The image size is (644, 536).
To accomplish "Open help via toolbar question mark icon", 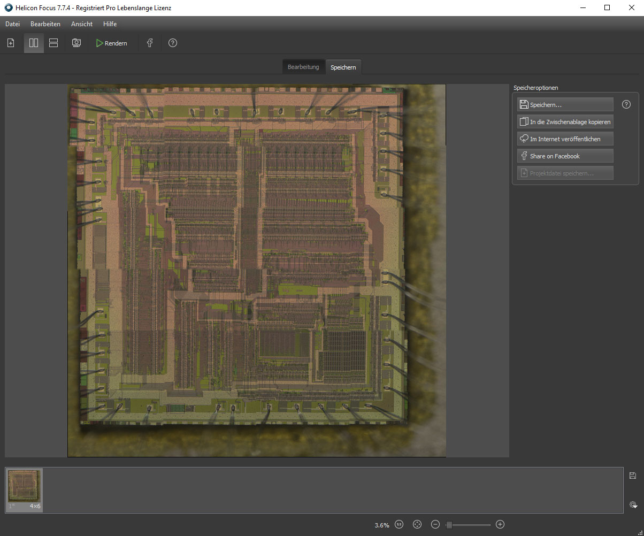I will coord(172,43).
